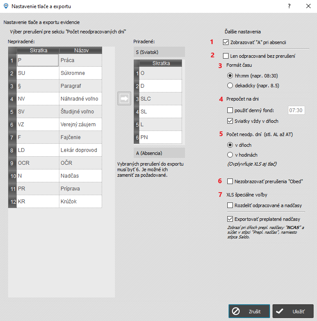
Task: Select the Paragraf cell
Action: pos(80,86)
